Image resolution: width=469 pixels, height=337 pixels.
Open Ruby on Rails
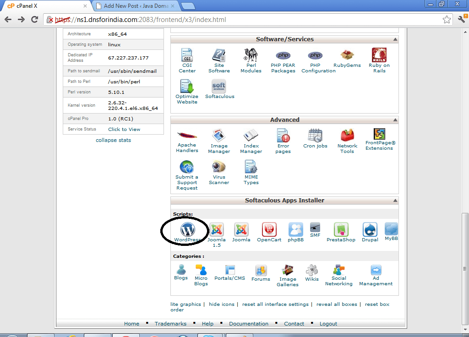coord(379,61)
